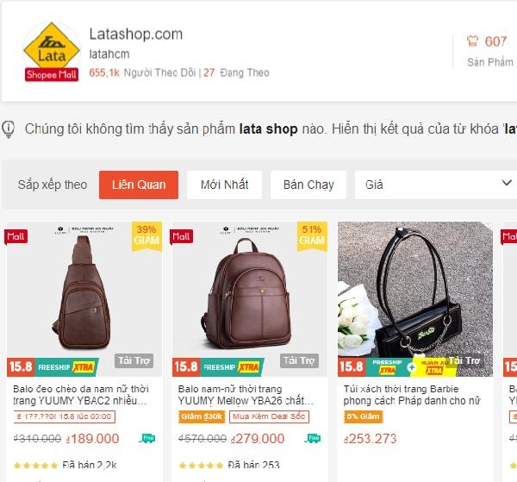Click the Giảm ₫30k voucher tag
This screenshot has height=482, width=517.
point(202,416)
